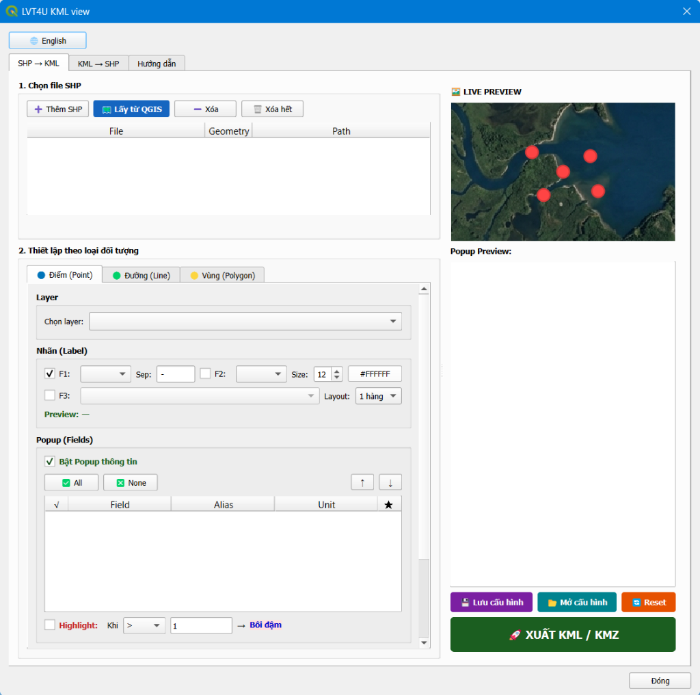
Task: Click the star column header
Action: [389, 505]
